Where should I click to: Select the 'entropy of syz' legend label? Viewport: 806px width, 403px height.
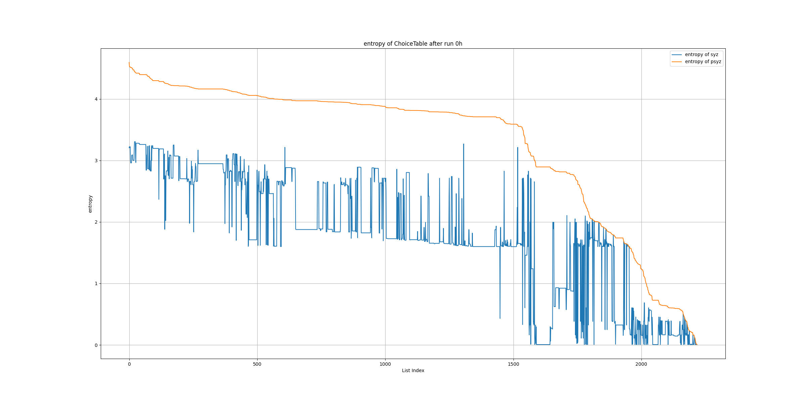[x=702, y=55]
